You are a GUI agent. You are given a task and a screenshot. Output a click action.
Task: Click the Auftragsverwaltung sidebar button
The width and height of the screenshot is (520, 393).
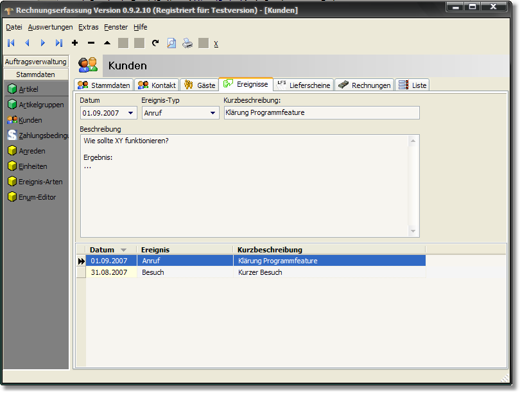point(36,62)
